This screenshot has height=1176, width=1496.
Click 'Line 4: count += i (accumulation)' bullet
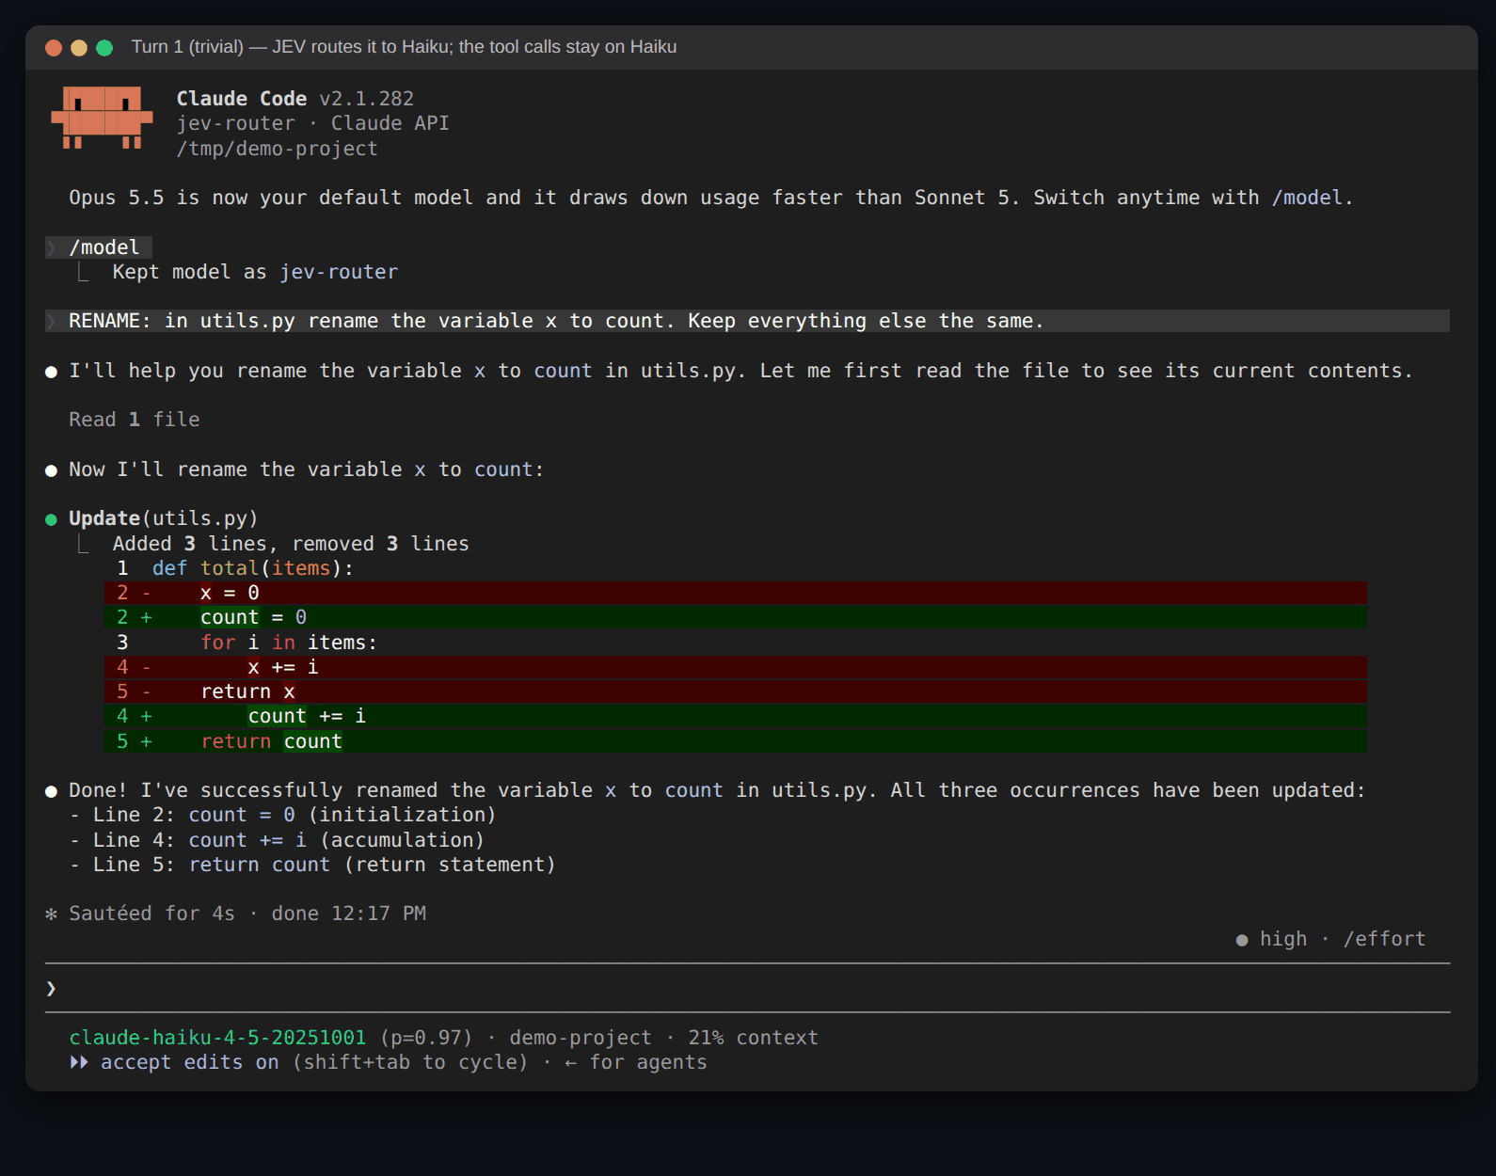278,840
